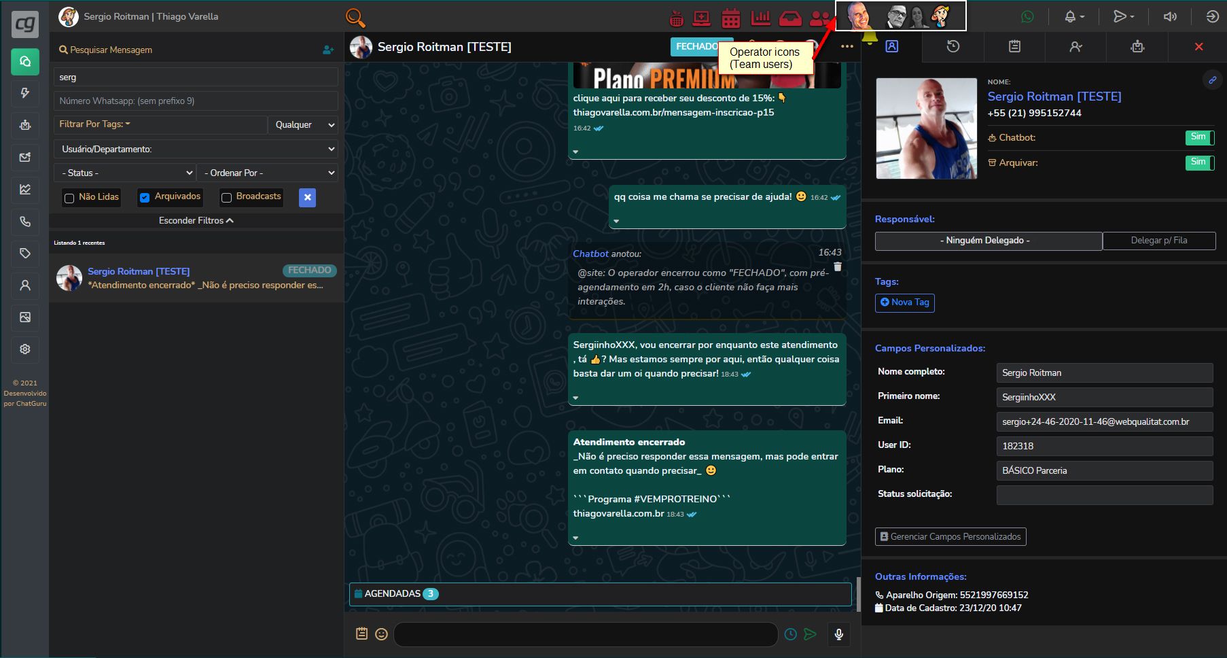Open the Ordenar Por dropdown
The width and height of the screenshot is (1227, 658).
click(x=268, y=173)
